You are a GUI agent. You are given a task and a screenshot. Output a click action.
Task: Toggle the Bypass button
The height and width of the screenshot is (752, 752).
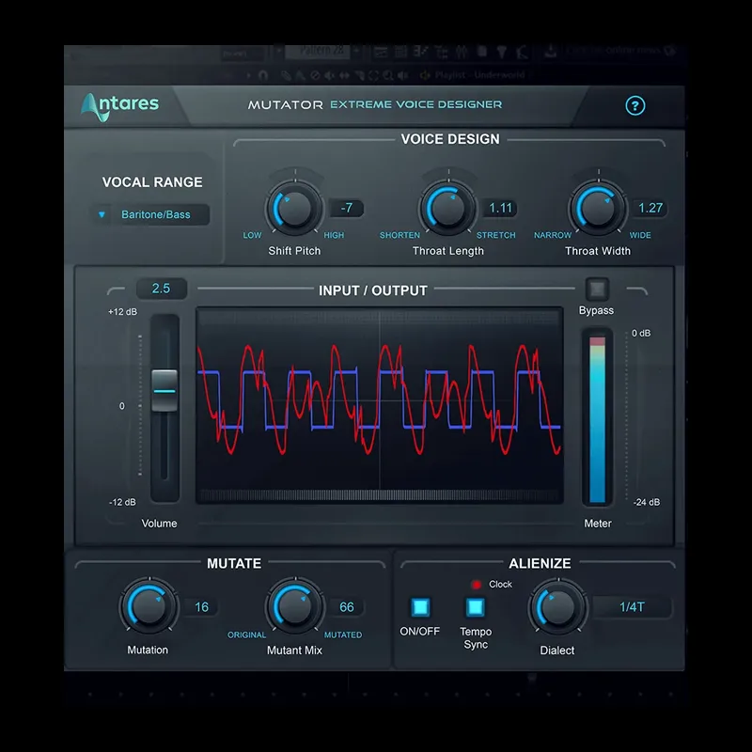[x=597, y=290]
